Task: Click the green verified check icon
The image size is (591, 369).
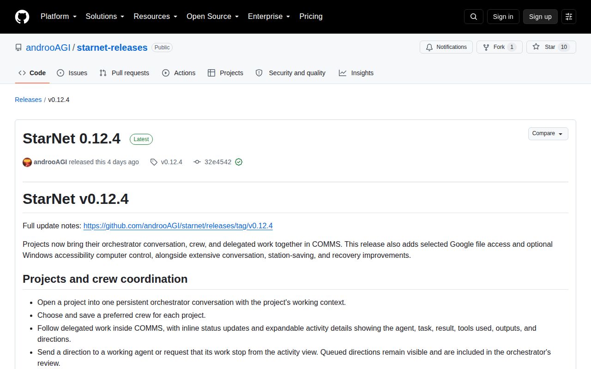Action: point(239,162)
